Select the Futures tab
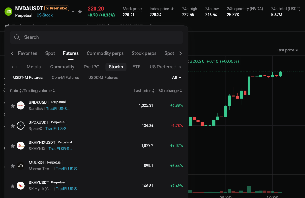305x198 pixels. [x=71, y=53]
